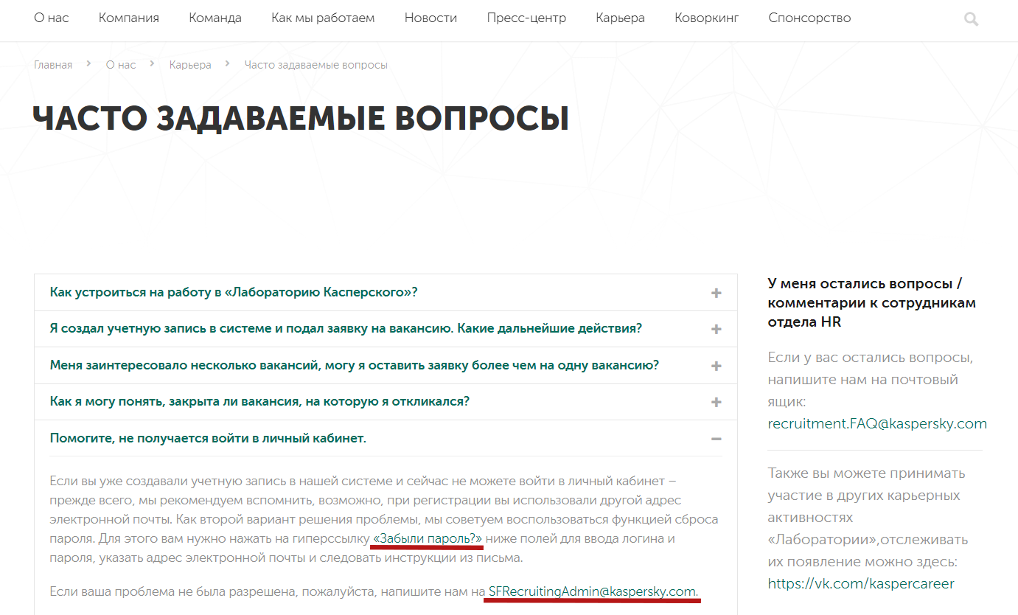This screenshot has width=1018, height=615.
Task: Click heading «Помогите, не получается войти в личный кабинет»
Action: click(x=208, y=438)
